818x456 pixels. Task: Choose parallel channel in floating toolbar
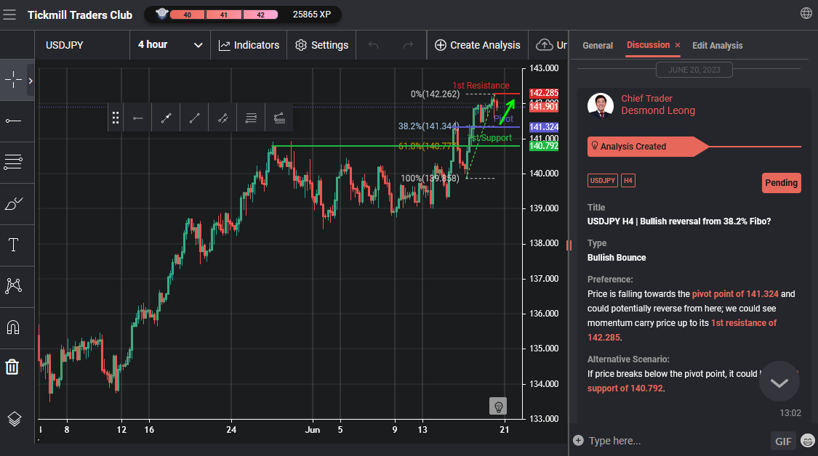[222, 118]
